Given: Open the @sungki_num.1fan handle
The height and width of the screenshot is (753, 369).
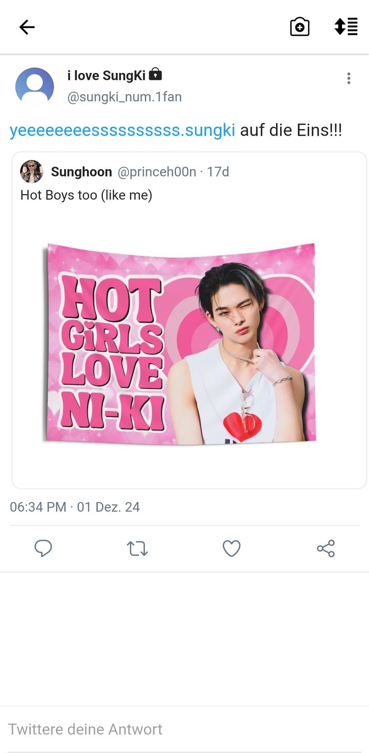Looking at the screenshot, I should tap(124, 96).
